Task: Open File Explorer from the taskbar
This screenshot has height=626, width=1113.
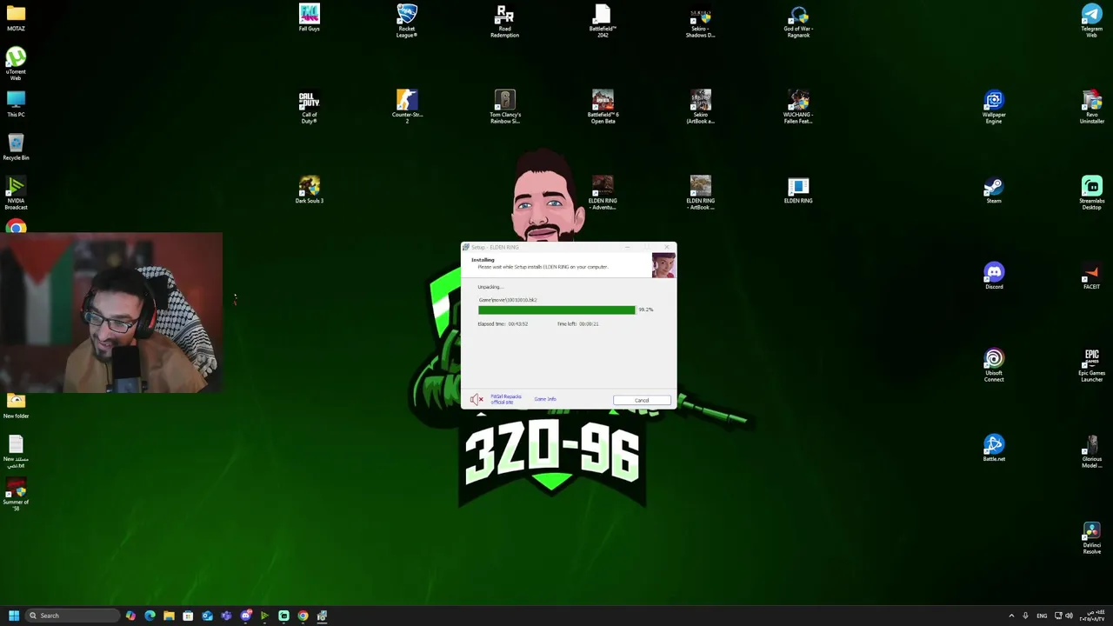Action: click(169, 616)
